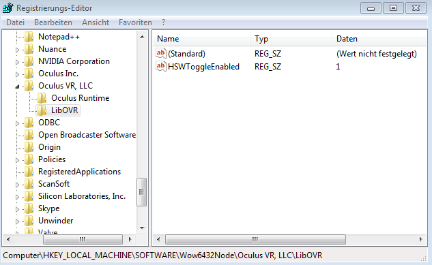Click the values pane horizontal scrollbar thumb
The width and height of the screenshot is (432, 265).
pos(255,239)
